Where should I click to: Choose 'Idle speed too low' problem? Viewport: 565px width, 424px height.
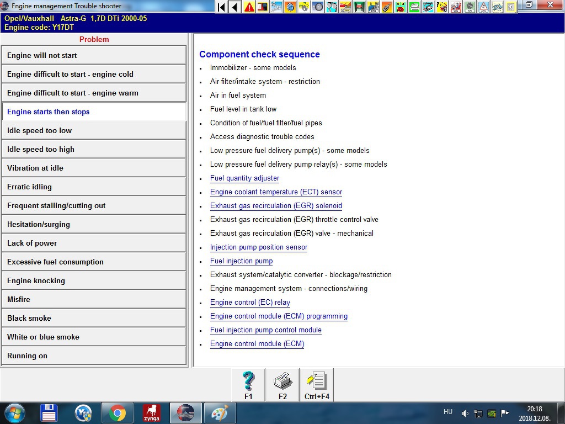coord(94,130)
